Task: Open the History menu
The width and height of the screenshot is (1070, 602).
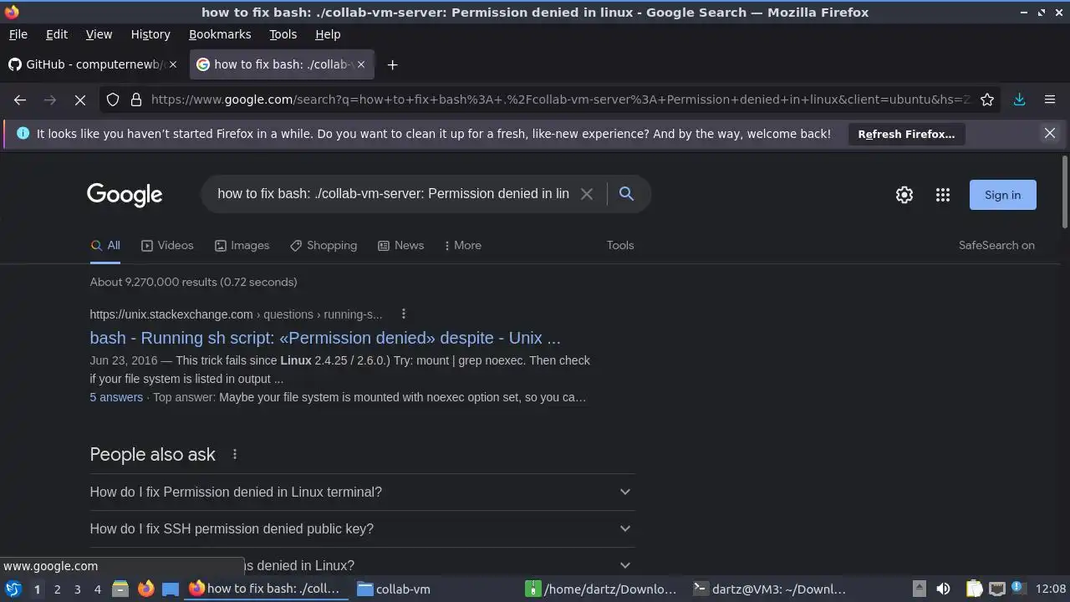Action: 150,34
